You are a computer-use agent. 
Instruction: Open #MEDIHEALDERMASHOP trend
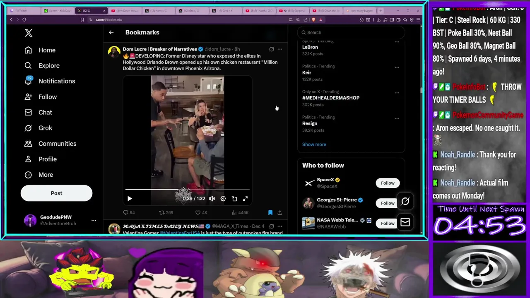[331, 98]
